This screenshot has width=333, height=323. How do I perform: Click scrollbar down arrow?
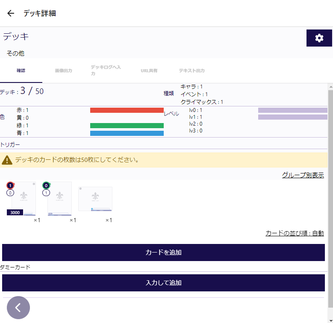pos(331,320)
